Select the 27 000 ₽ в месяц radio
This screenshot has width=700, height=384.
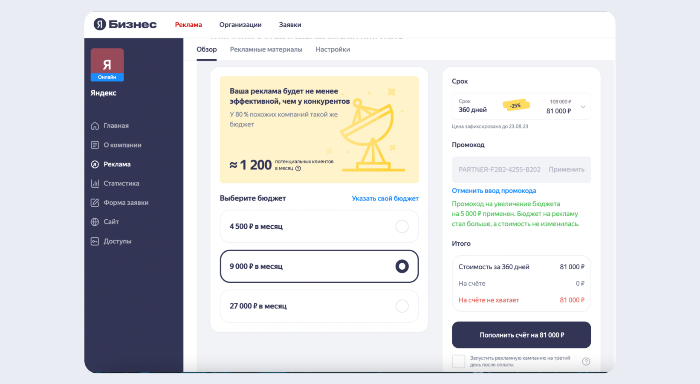coord(402,306)
